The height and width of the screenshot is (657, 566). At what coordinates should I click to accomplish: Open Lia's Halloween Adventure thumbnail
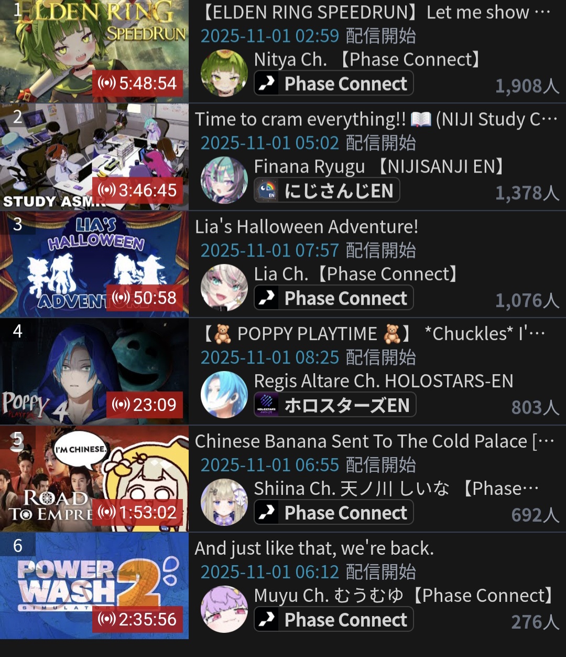94,264
